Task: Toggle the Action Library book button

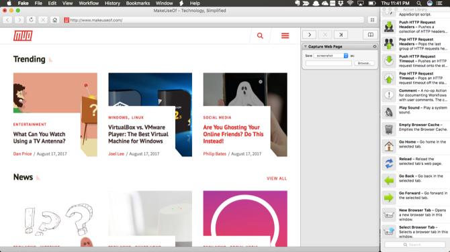Action: click(371, 35)
